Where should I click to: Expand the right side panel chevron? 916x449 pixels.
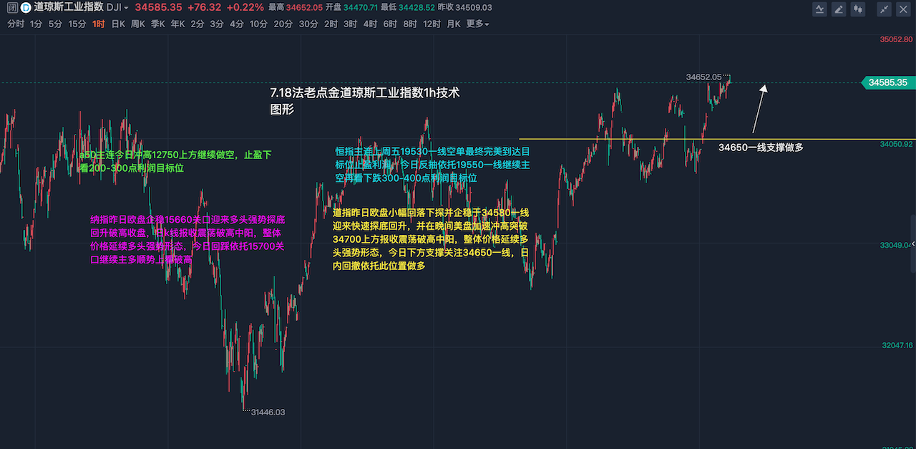pyautogui.click(x=912, y=243)
